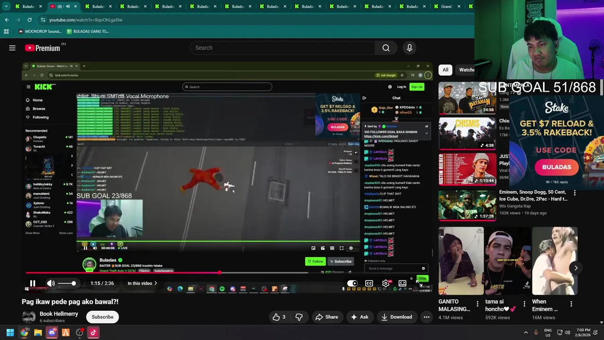Screen dimensions: 604x340
Task: Adjust the player volume slider
Action: (66, 283)
